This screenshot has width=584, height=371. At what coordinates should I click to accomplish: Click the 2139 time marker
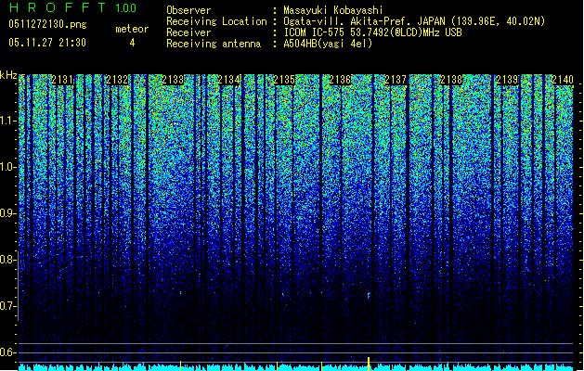click(x=507, y=80)
